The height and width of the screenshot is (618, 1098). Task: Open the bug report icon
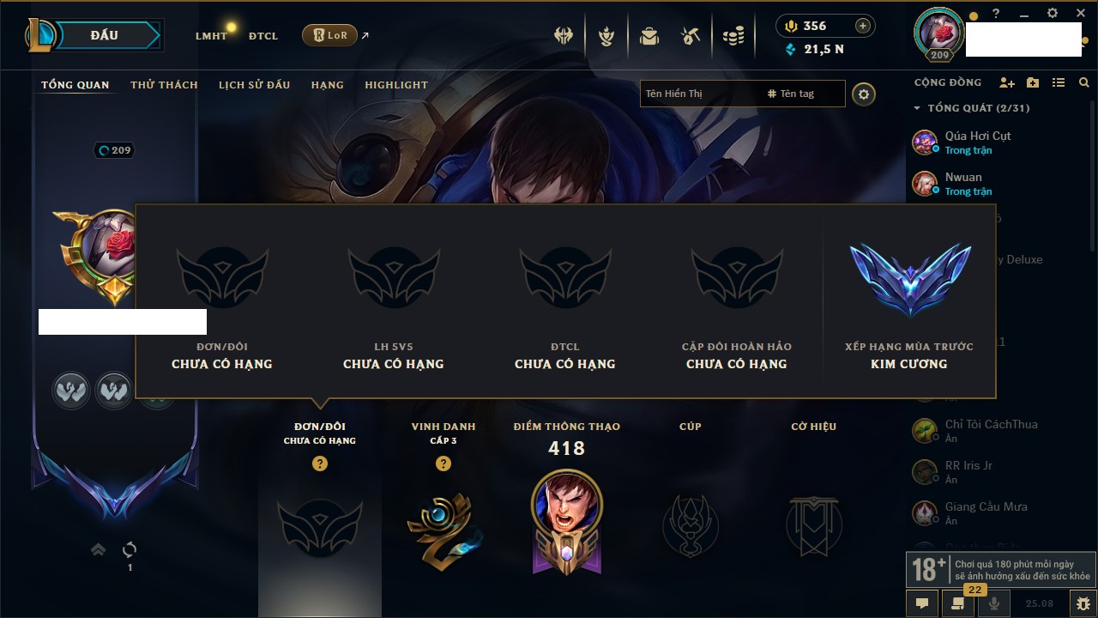click(1083, 603)
